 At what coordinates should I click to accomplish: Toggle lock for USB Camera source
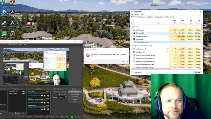click(x=25, y=92)
